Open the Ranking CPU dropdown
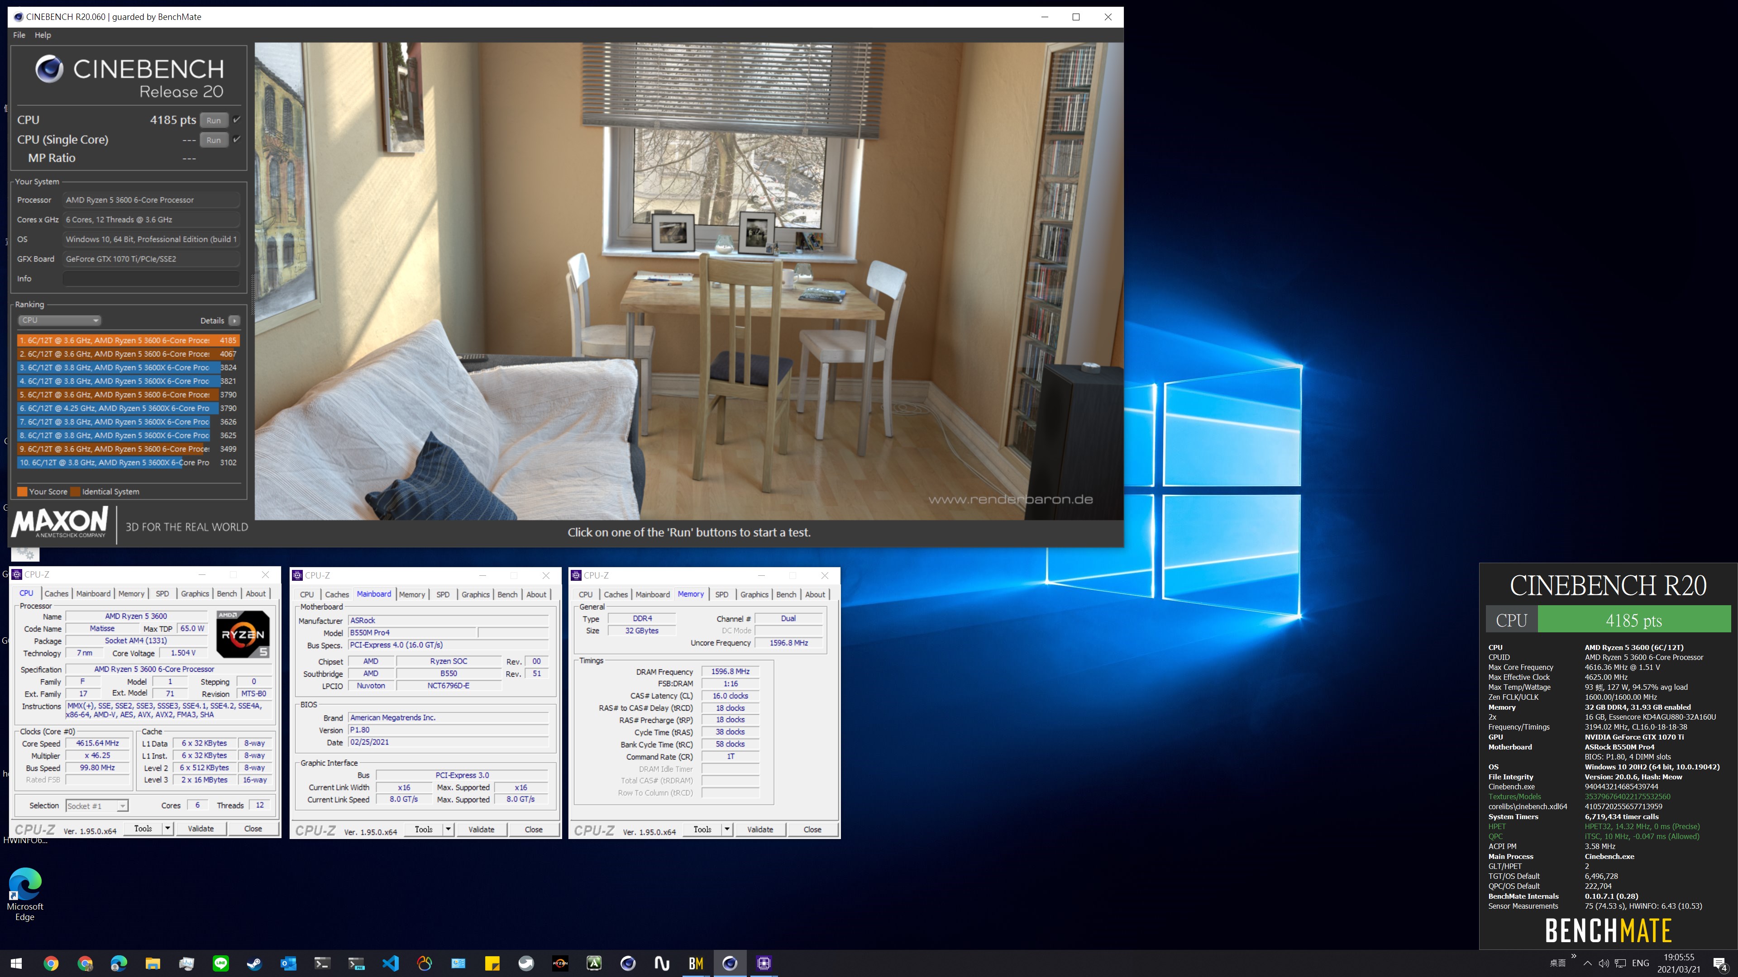This screenshot has width=1738, height=977. [x=59, y=320]
